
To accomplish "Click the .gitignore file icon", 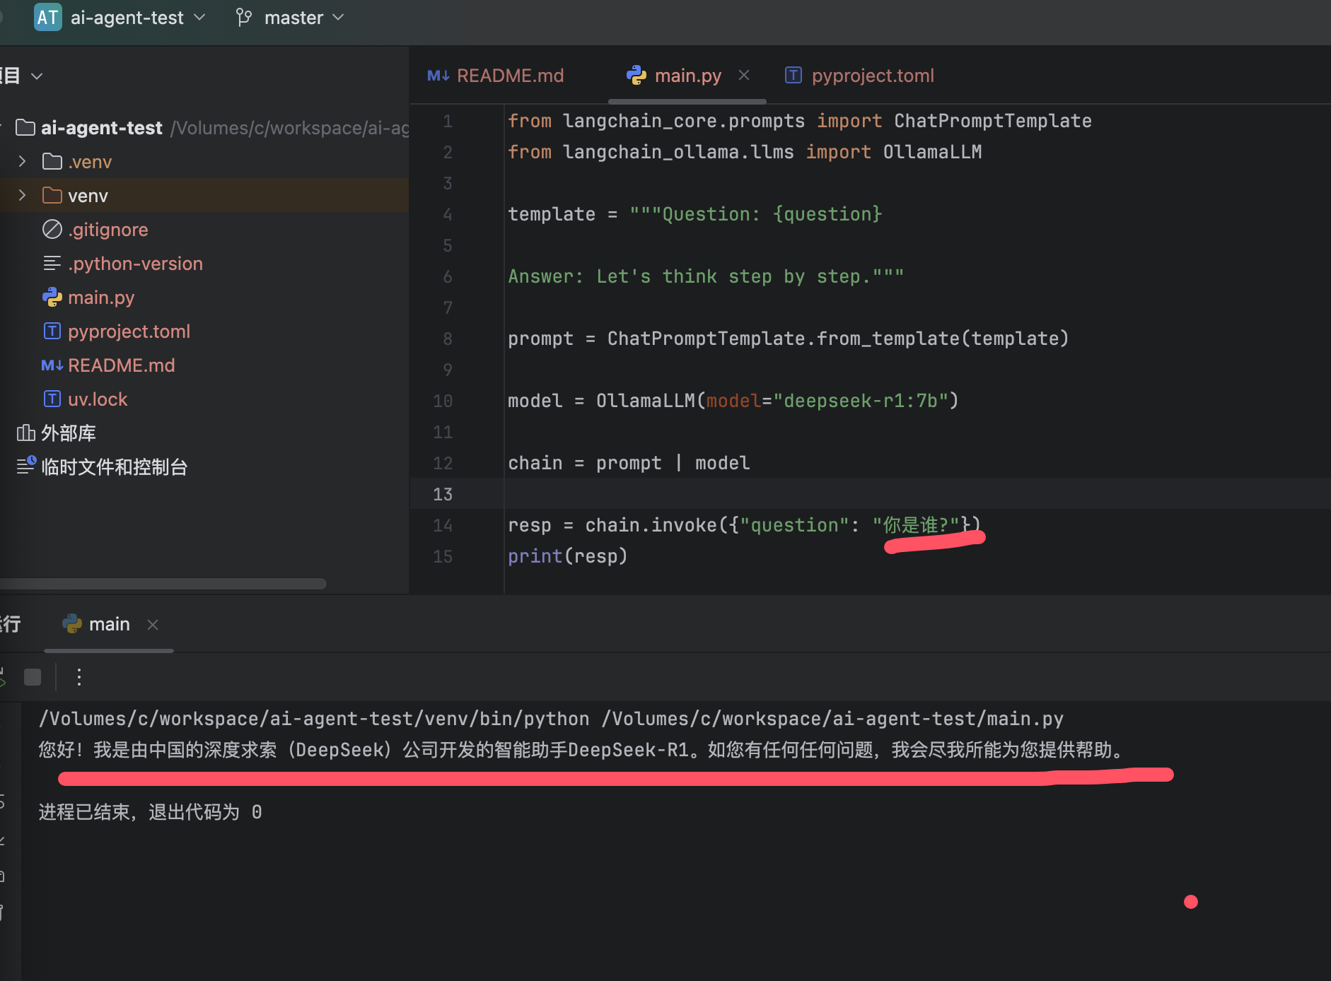I will pos(52,230).
